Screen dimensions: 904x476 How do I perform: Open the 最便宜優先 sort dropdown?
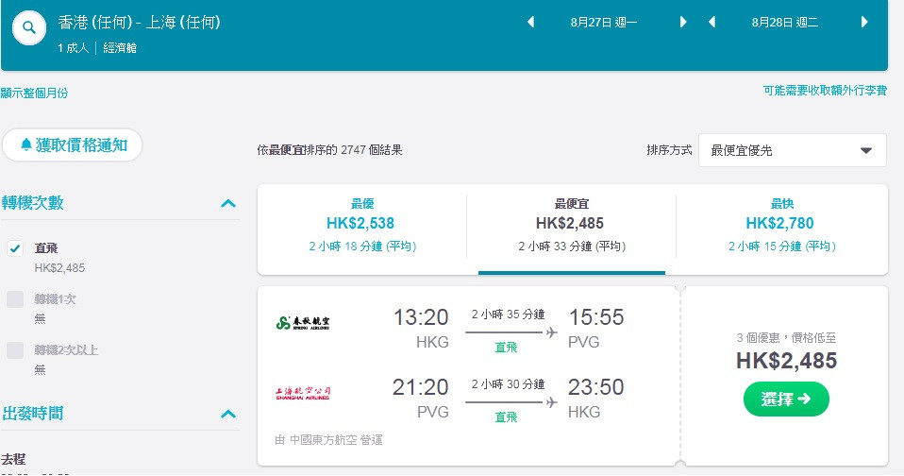pyautogui.click(x=792, y=150)
